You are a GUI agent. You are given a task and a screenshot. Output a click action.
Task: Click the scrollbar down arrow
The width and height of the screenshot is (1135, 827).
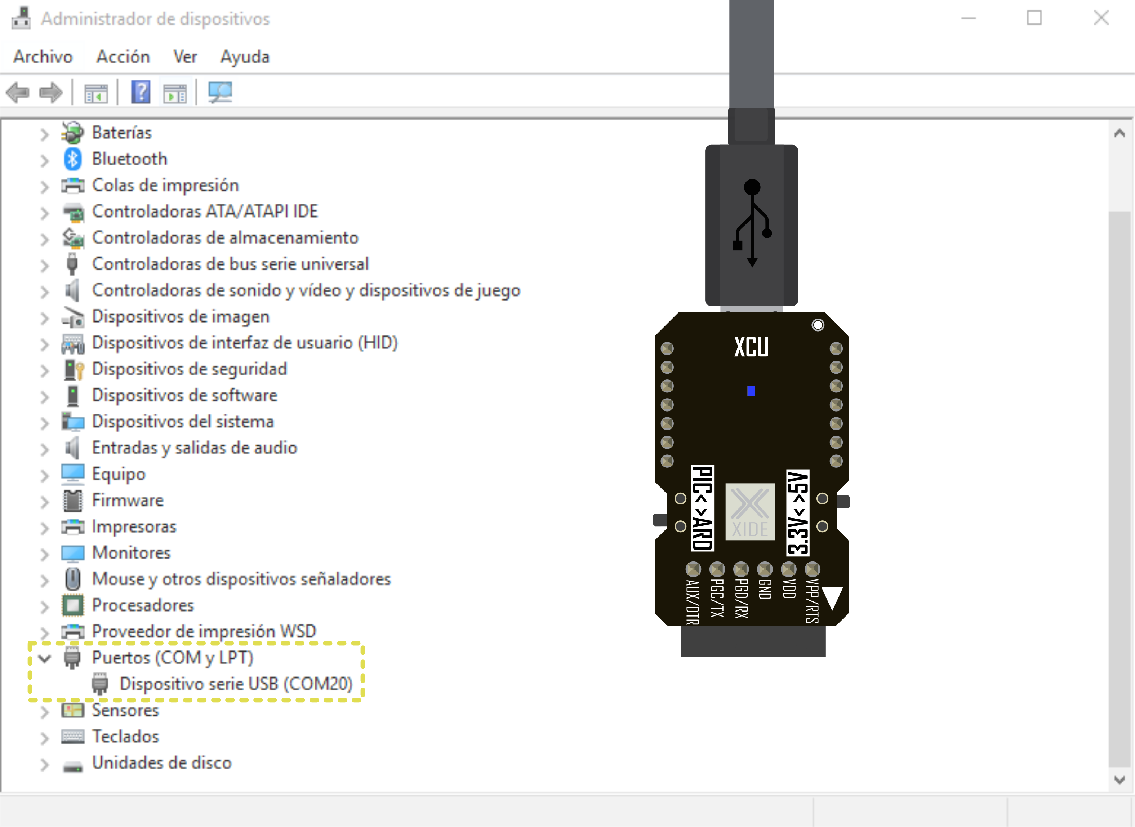[1120, 780]
